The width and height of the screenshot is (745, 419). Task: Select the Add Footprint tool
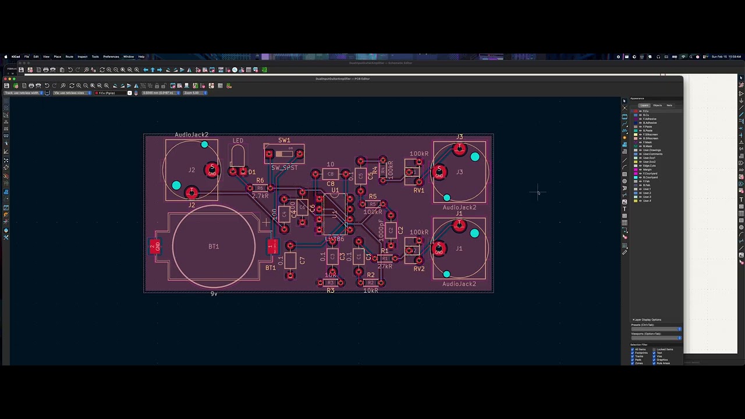[625, 117]
